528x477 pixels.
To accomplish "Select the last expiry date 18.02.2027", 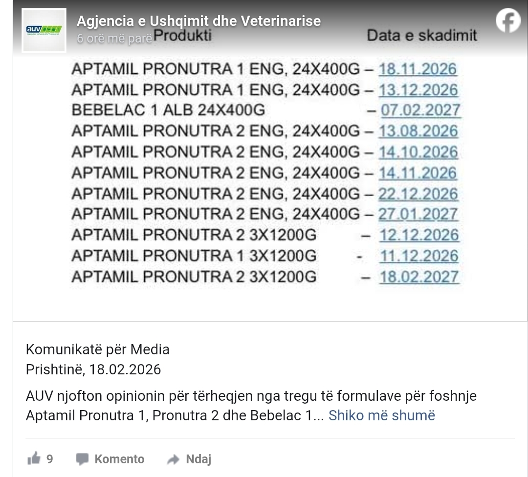I will point(419,277).
